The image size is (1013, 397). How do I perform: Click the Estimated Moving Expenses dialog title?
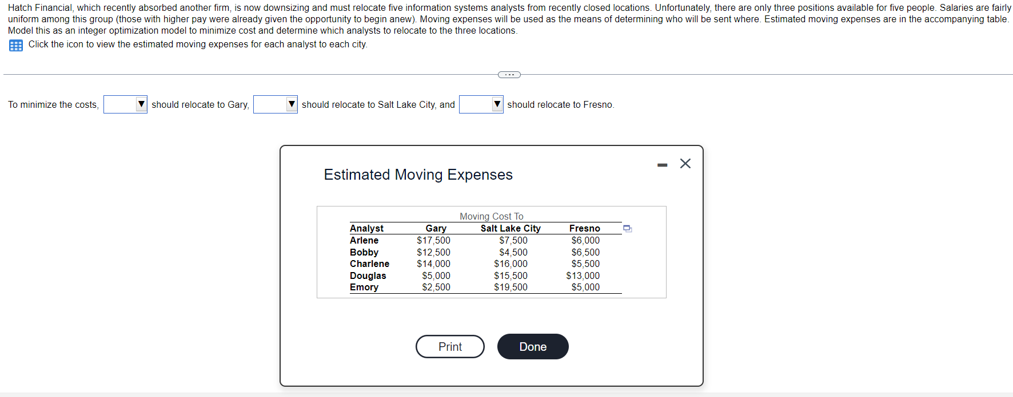418,175
